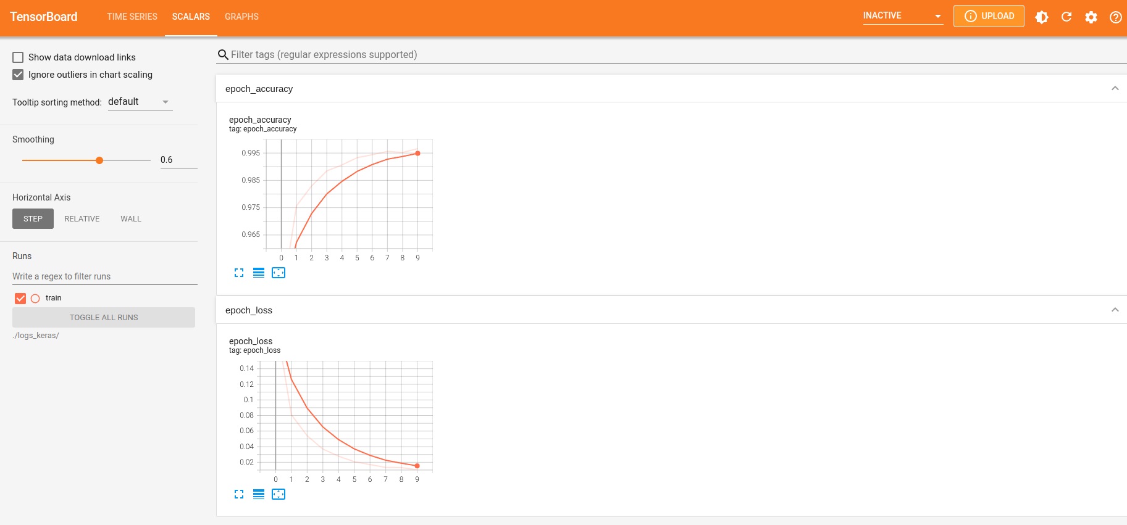
Task: Click TOGGLE ALL RUNS button
Action: point(104,318)
